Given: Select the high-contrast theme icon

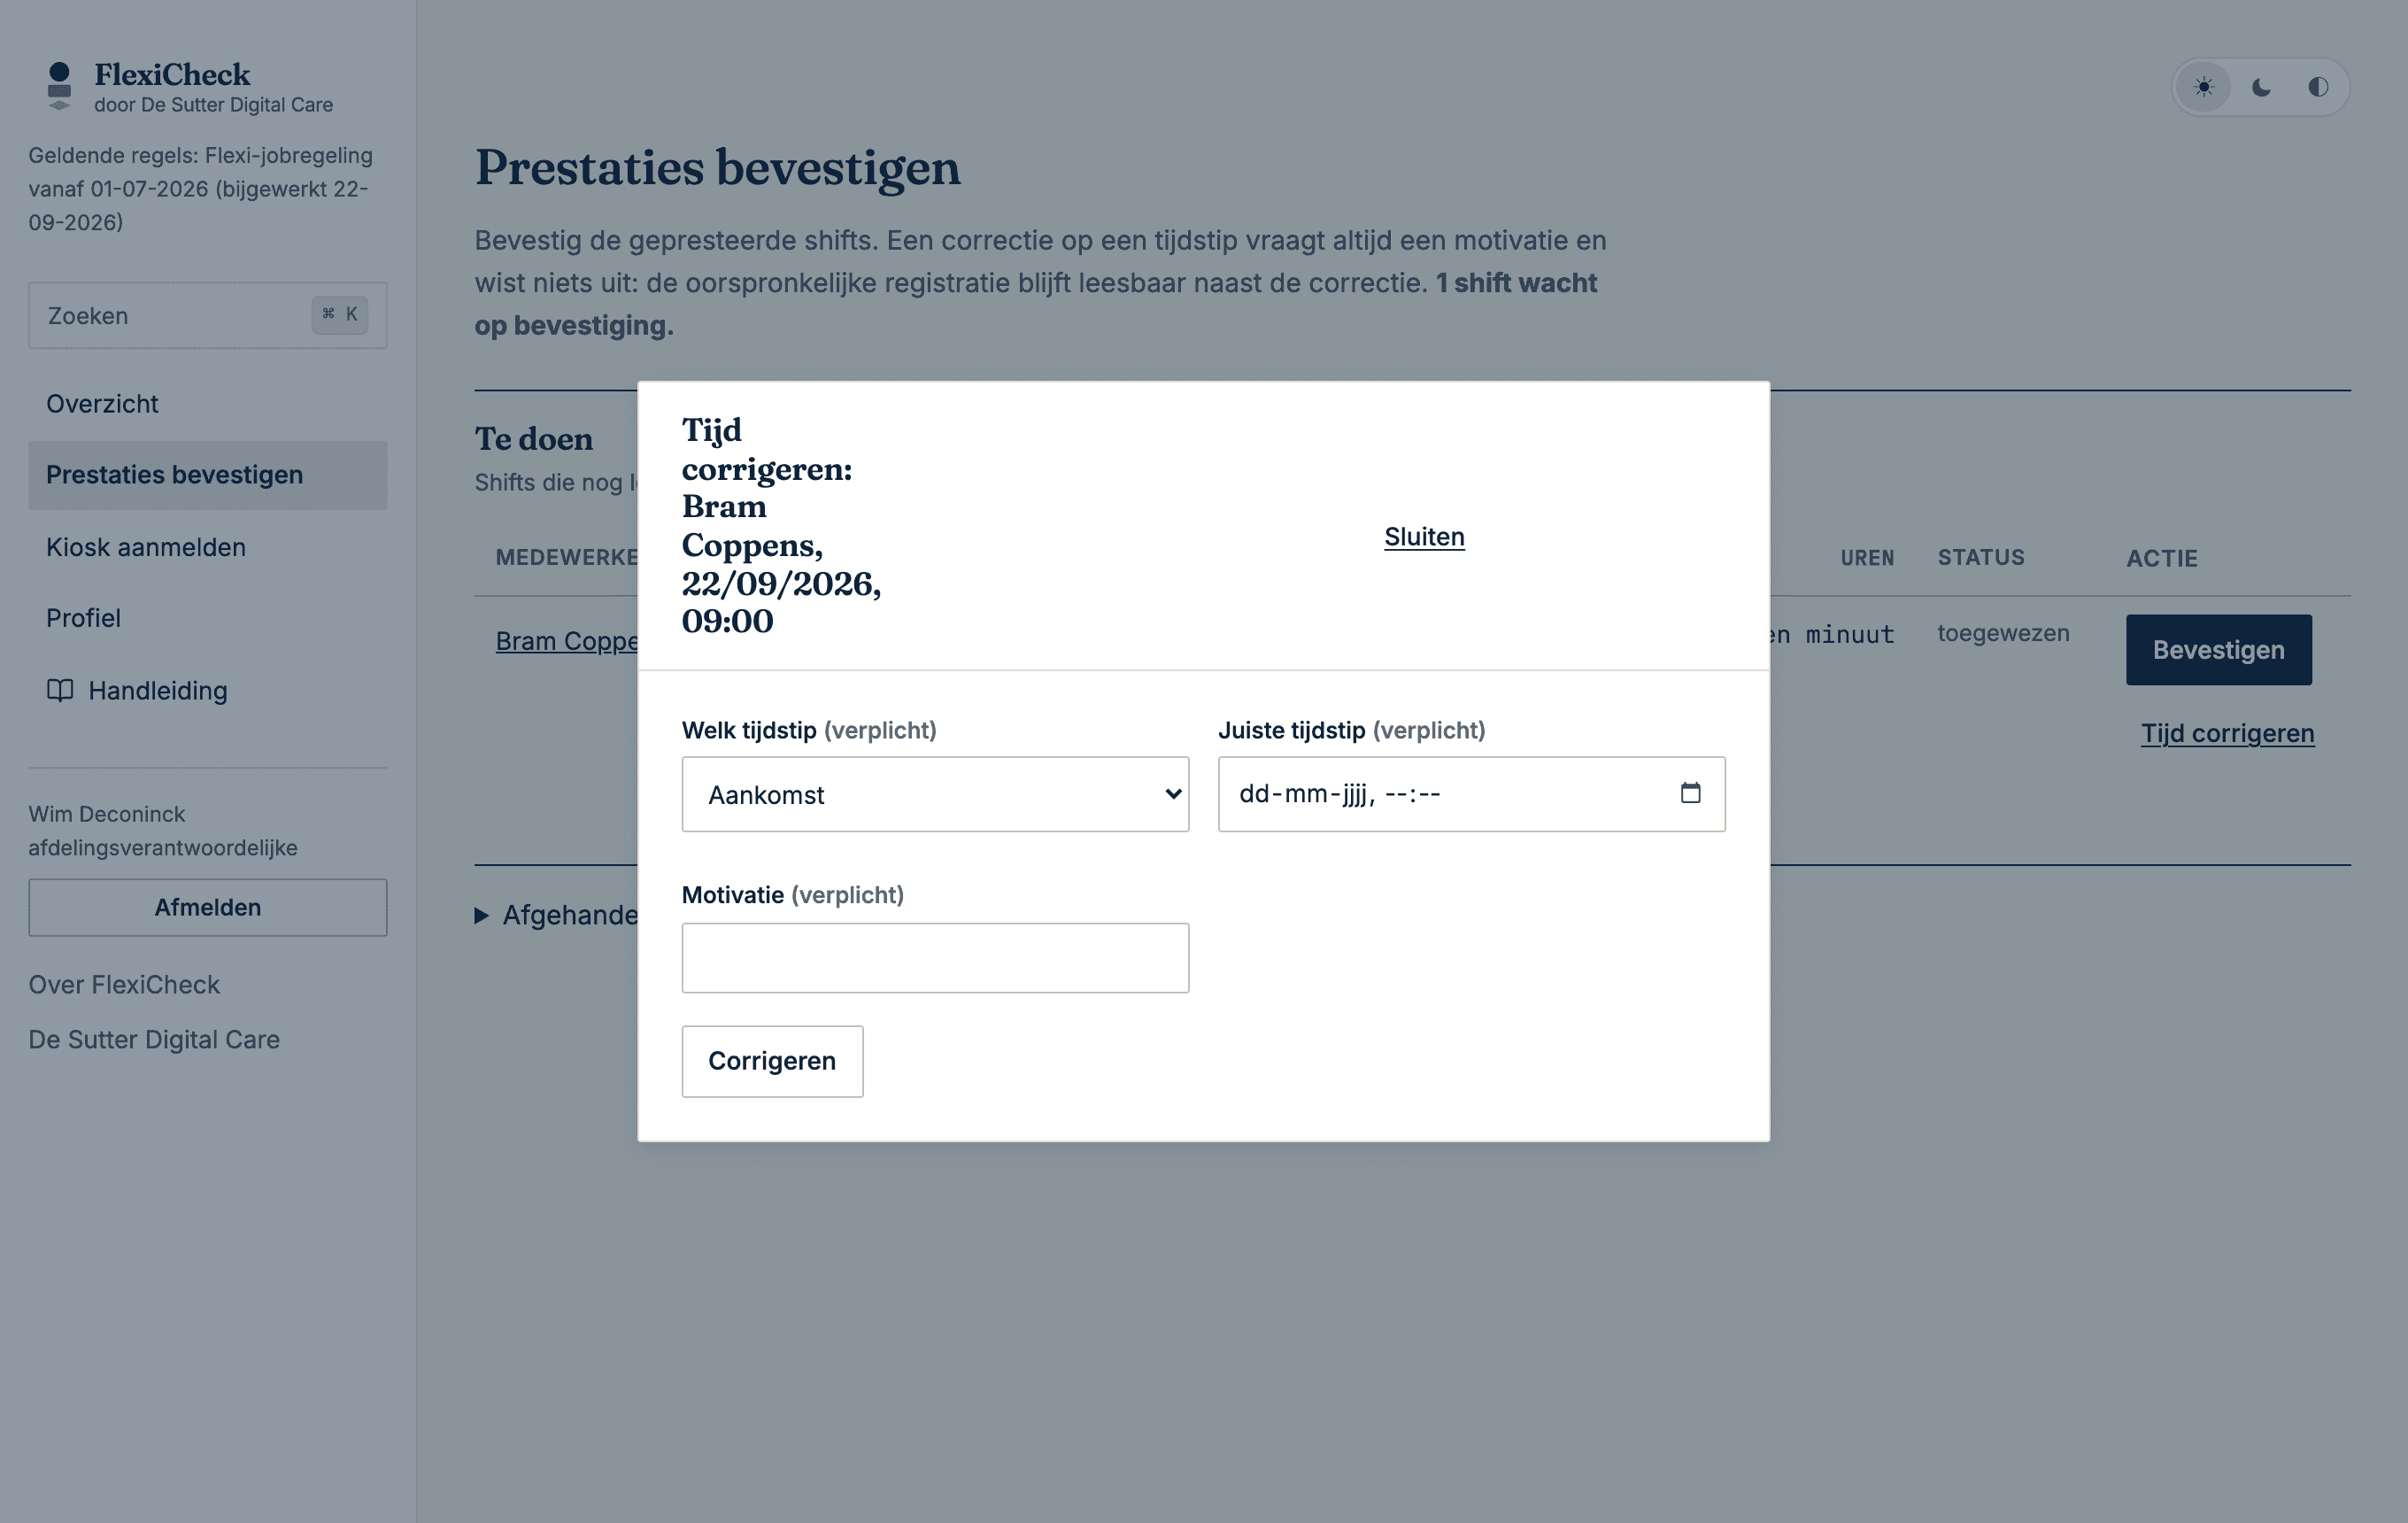Looking at the screenshot, I should (2318, 87).
